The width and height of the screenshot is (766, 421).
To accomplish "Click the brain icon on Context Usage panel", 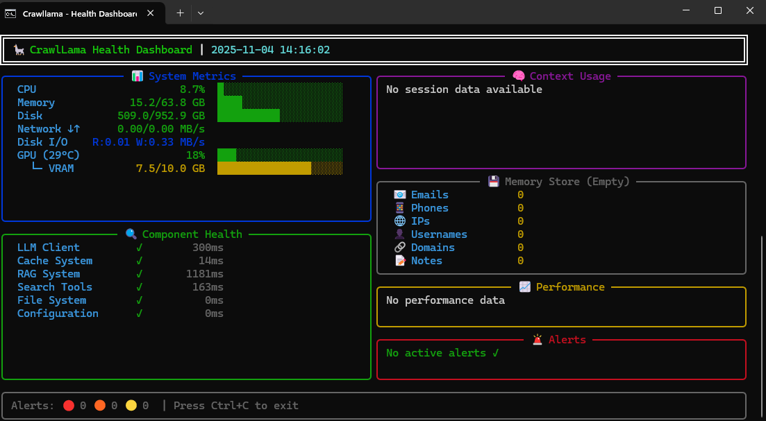I will [x=518, y=76].
